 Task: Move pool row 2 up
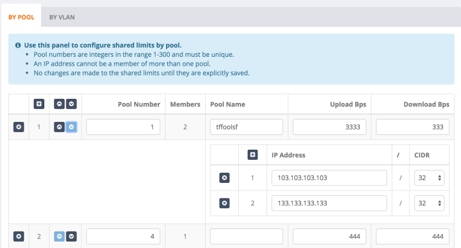(x=60, y=236)
